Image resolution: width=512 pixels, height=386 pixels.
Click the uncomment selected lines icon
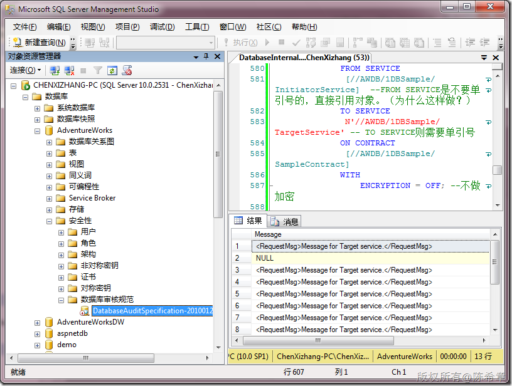click(x=452, y=43)
